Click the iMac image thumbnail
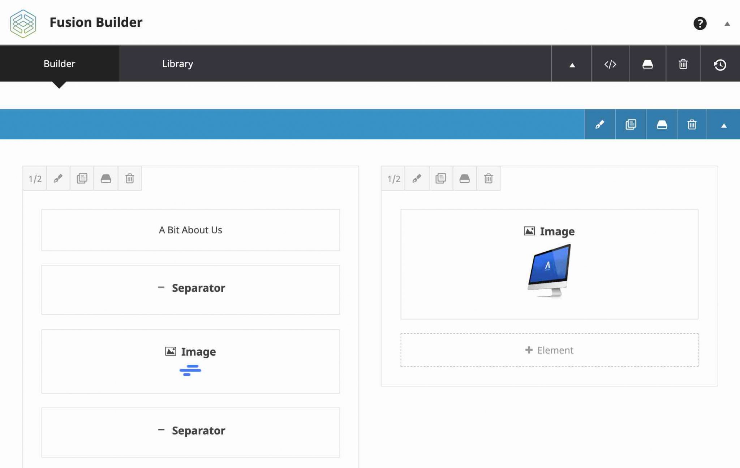Screen dimensions: 740x468 click(549, 271)
